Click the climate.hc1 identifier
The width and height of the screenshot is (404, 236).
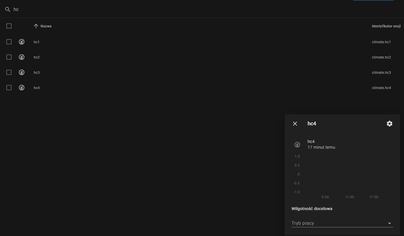[381, 42]
